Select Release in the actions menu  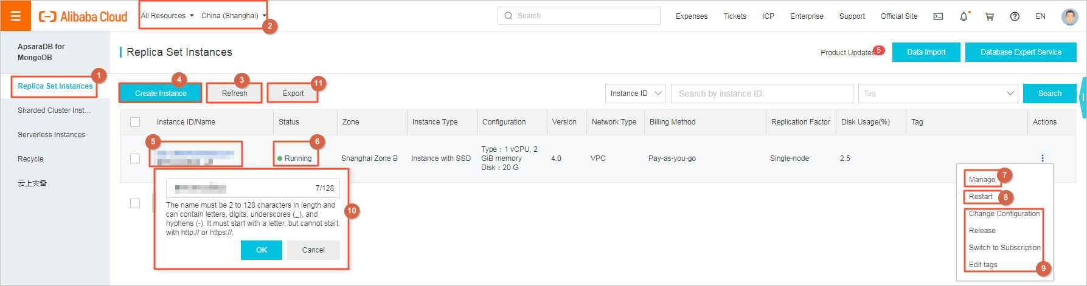click(x=982, y=231)
